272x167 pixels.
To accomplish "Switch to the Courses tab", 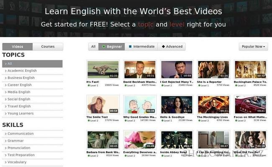I will pyautogui.click(x=48, y=47).
